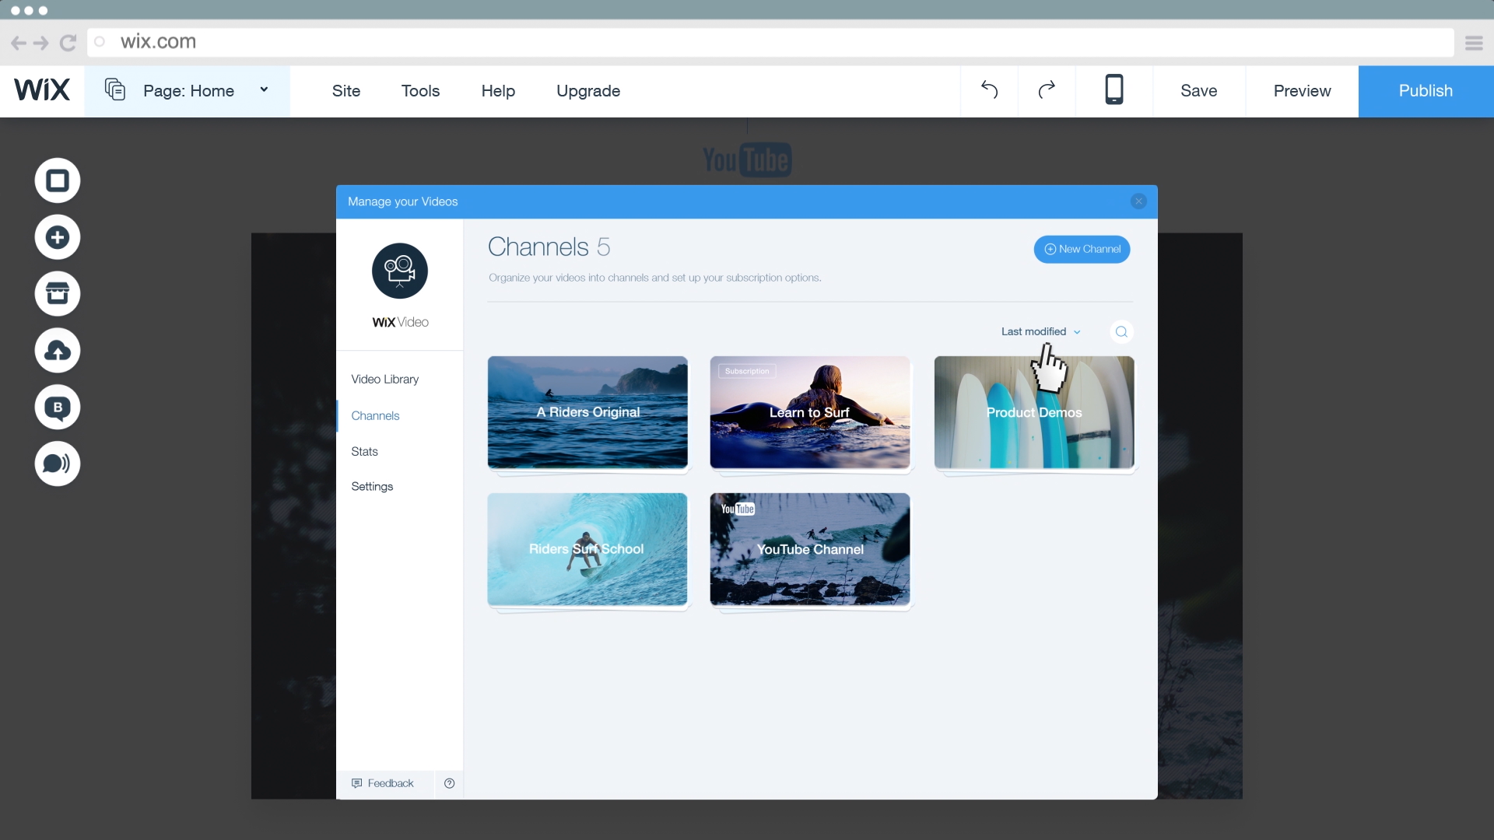Click the undo arrow icon

pyautogui.click(x=989, y=90)
